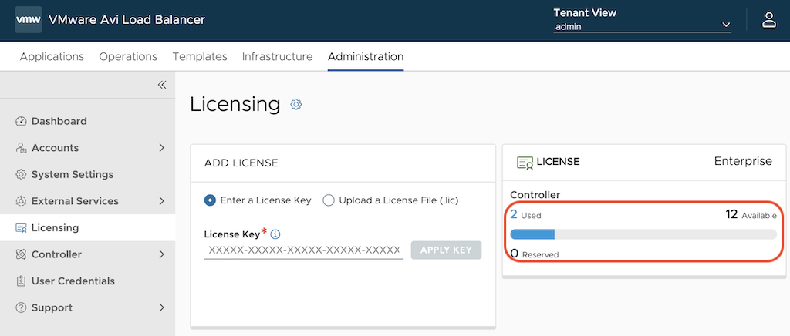Click green LICENSE certificate icon
Image resolution: width=790 pixels, height=336 pixels.
point(525,162)
